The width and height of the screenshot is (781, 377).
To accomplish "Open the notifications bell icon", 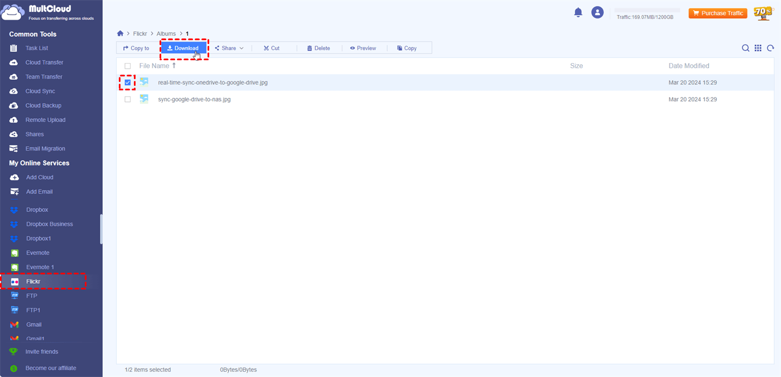I will (578, 12).
